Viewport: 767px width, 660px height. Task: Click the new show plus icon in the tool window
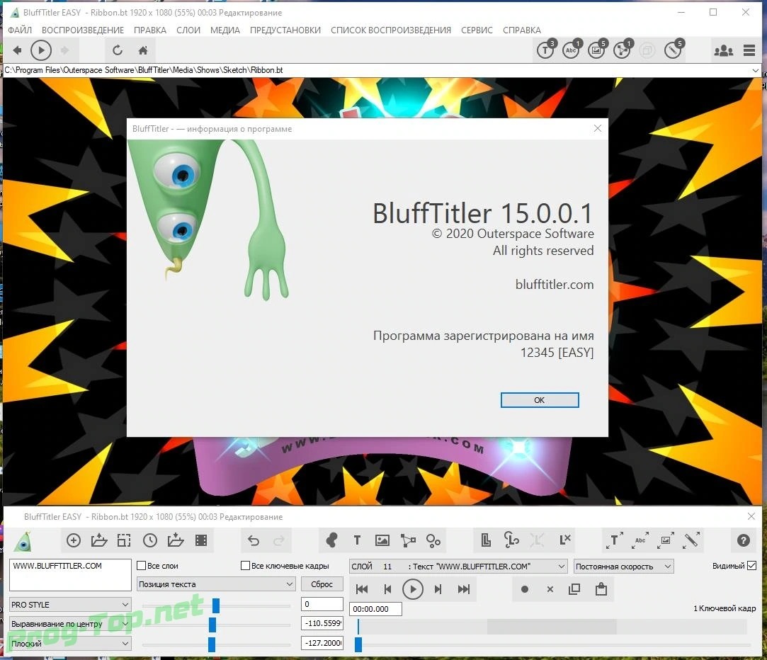(74, 540)
